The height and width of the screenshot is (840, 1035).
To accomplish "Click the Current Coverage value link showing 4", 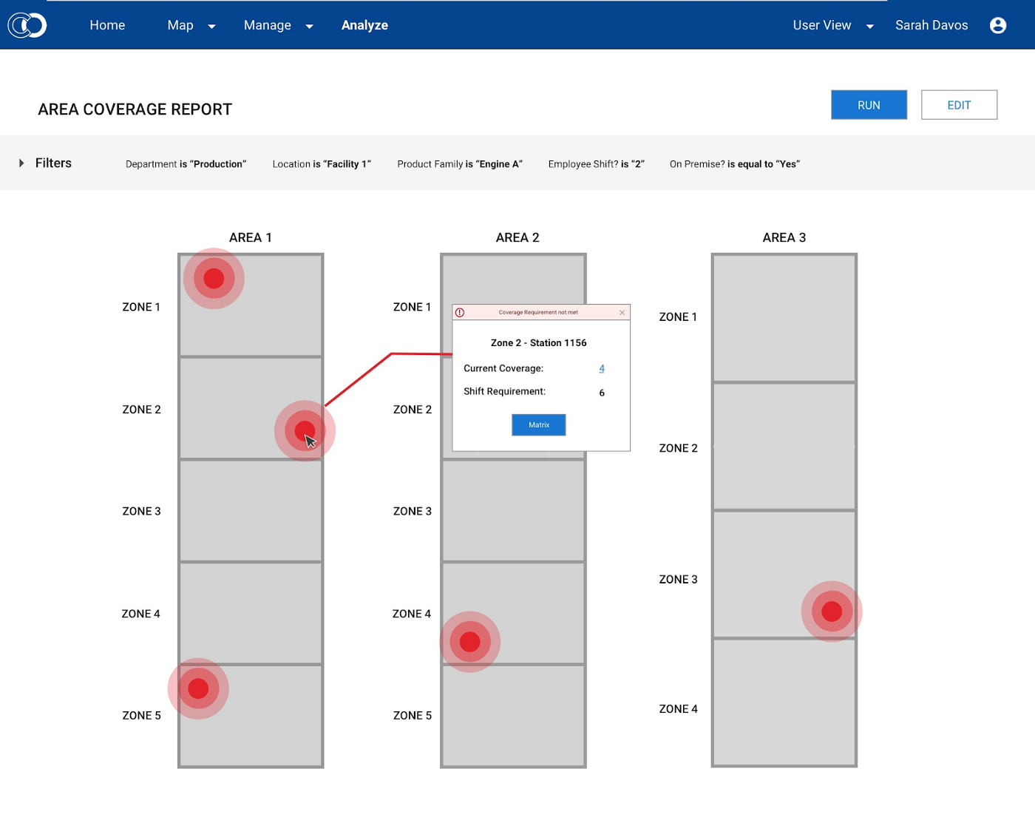I will 601,368.
